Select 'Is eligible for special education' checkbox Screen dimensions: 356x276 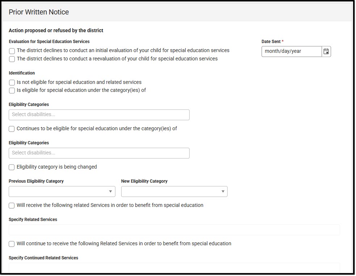pyautogui.click(x=12, y=90)
